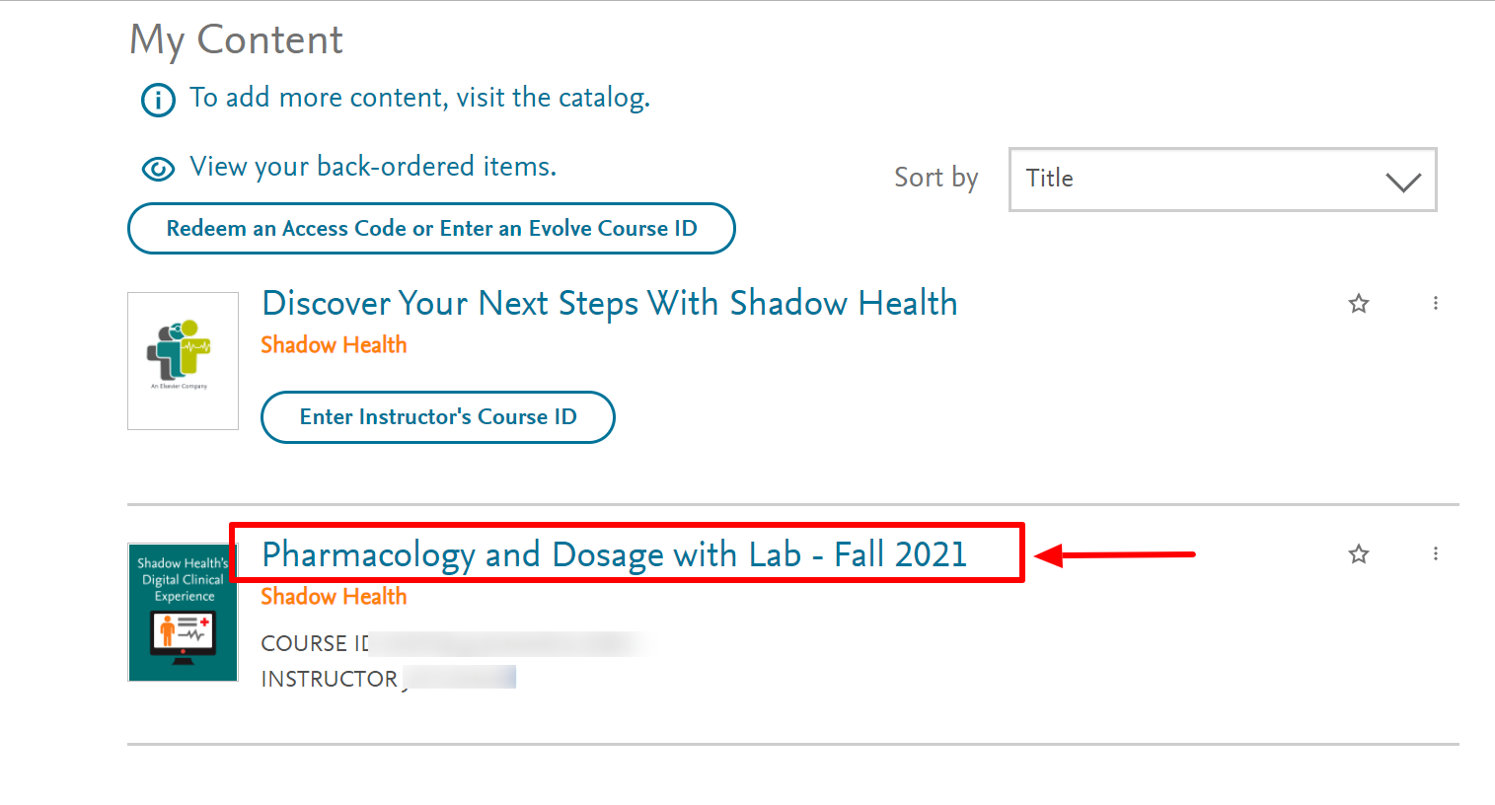Click Redeem an Access Code button
This screenshot has width=1495, height=805.
431,229
